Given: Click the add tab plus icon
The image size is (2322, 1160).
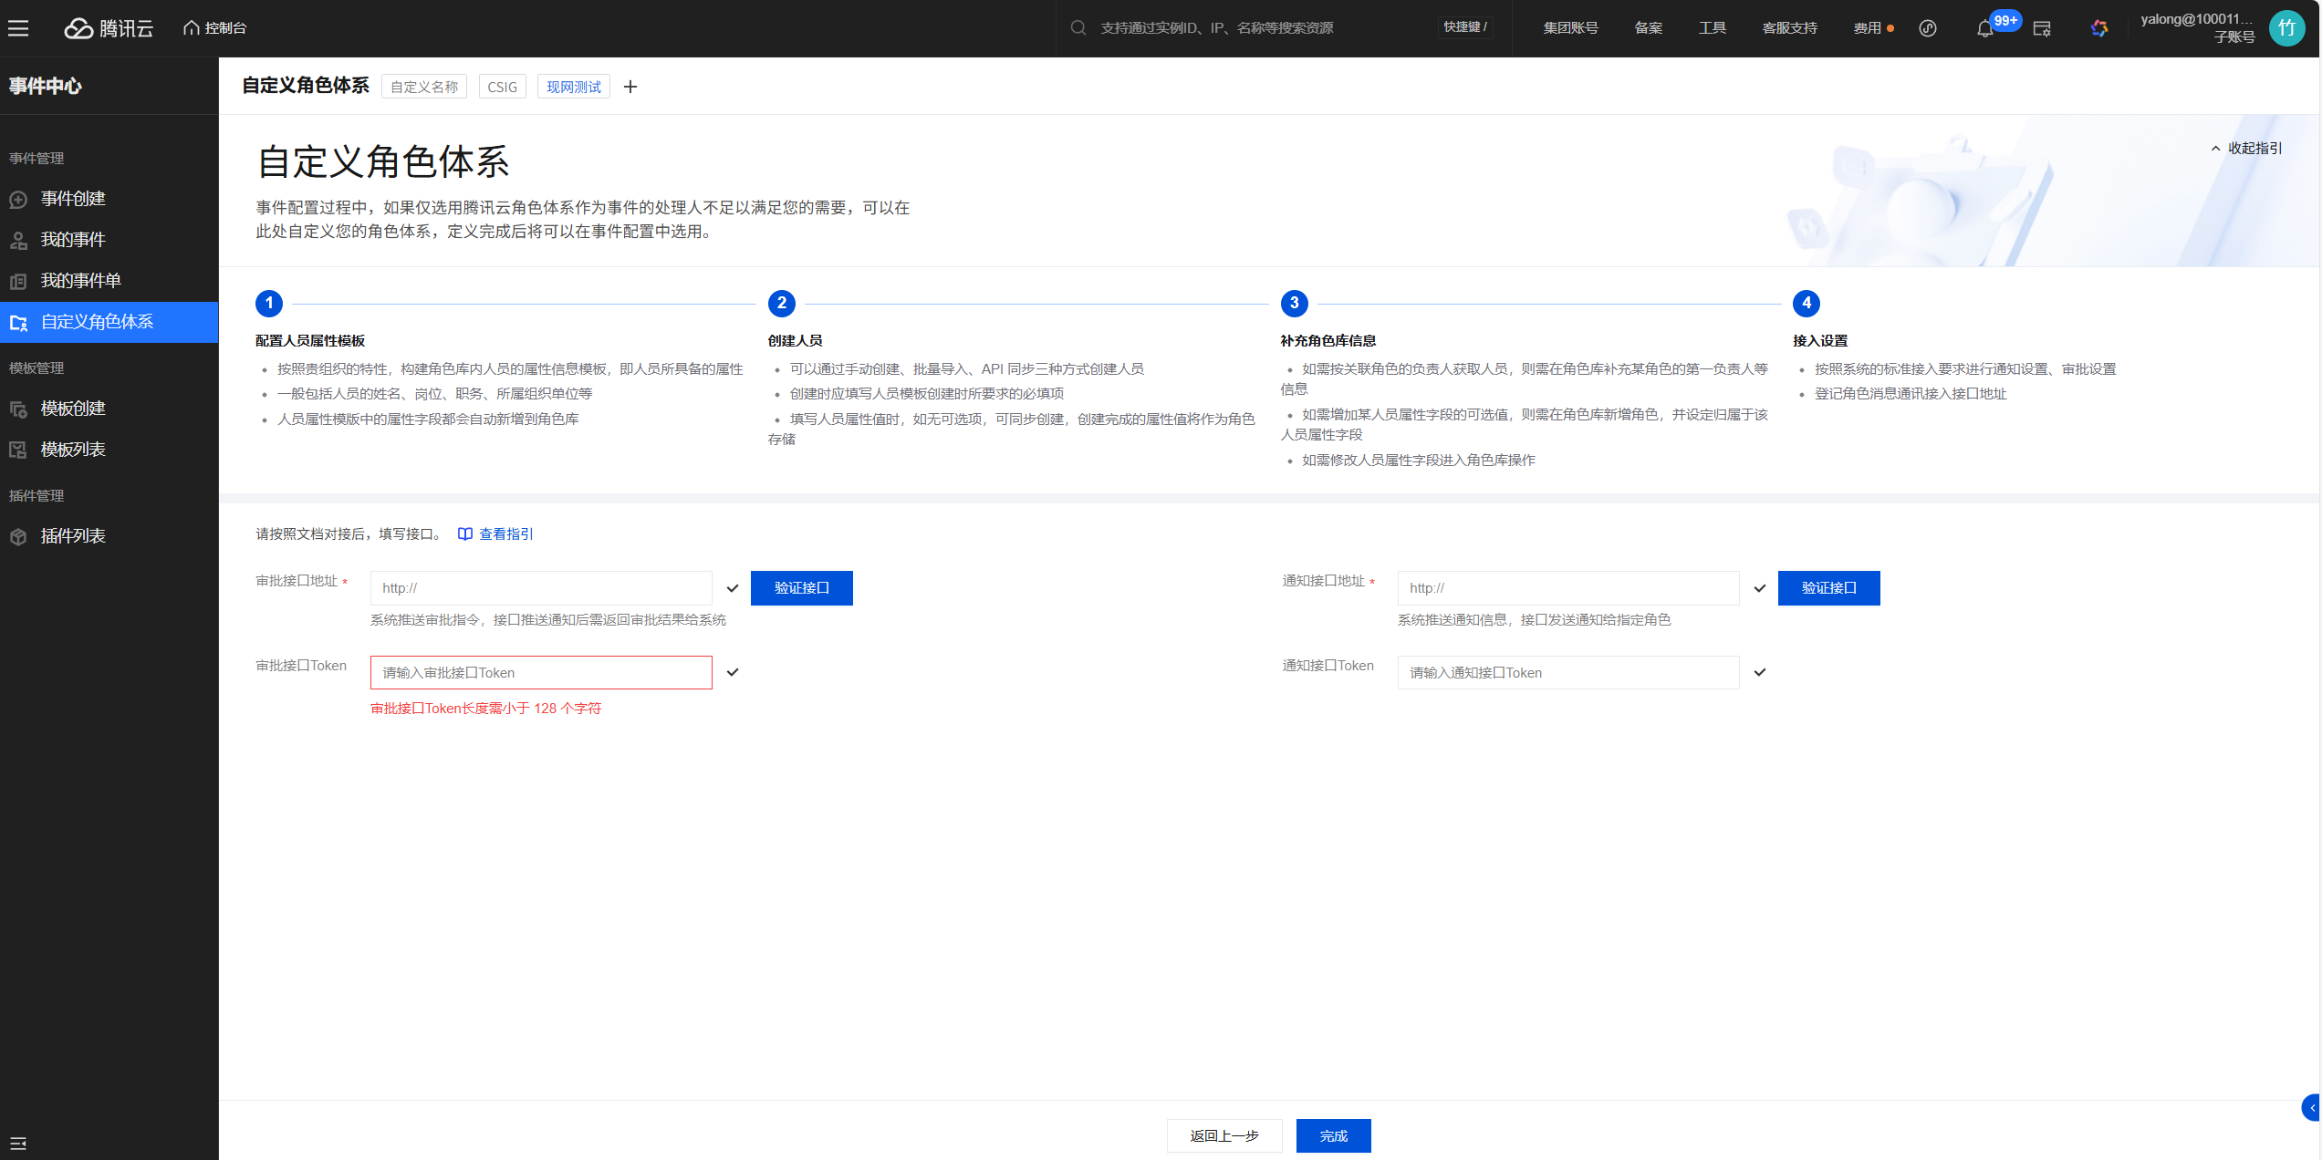Looking at the screenshot, I should pos(630,87).
